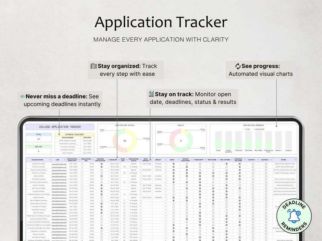Select Johns Hopkins University in Upcoming Deadlines
The image size is (322, 241).
pos(68,141)
